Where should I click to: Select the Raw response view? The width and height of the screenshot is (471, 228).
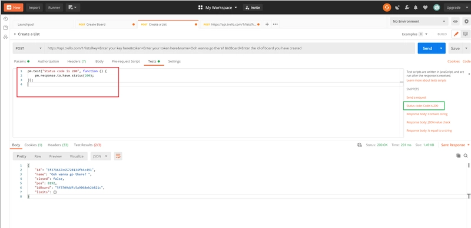click(x=38, y=156)
